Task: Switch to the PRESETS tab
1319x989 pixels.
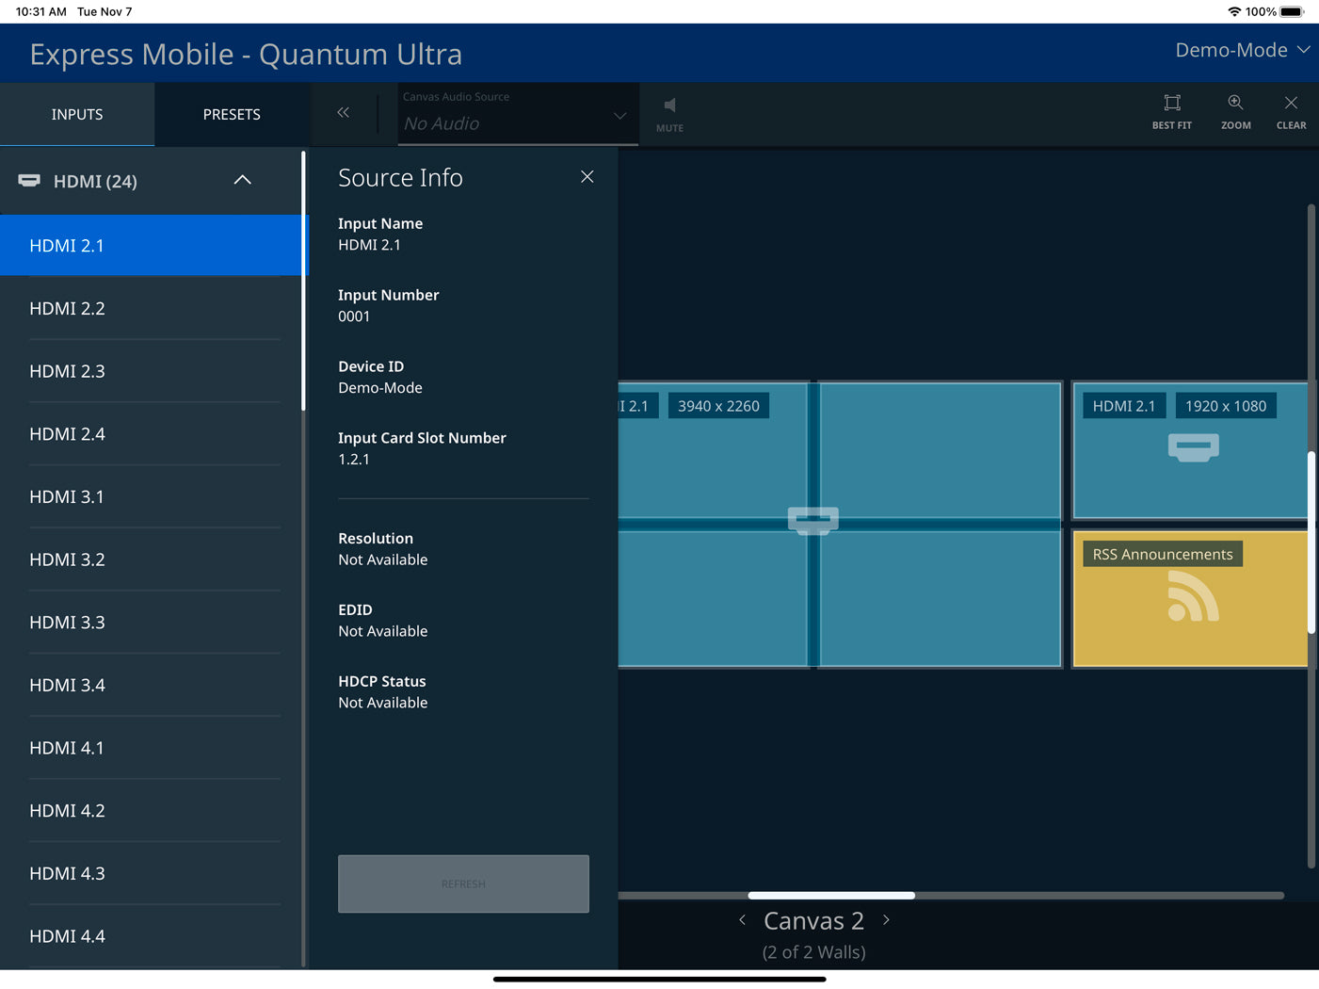Action: pos(232,114)
